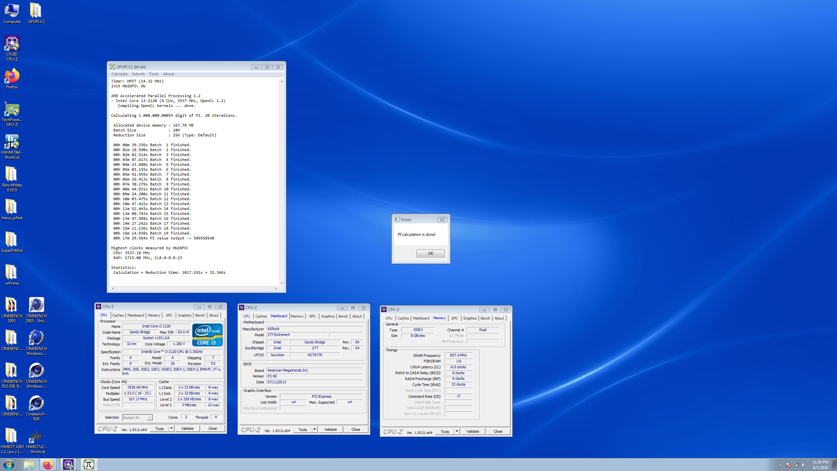837x471 pixels.
Task: Click Validate in first CPU-Z window
Action: tap(187, 428)
